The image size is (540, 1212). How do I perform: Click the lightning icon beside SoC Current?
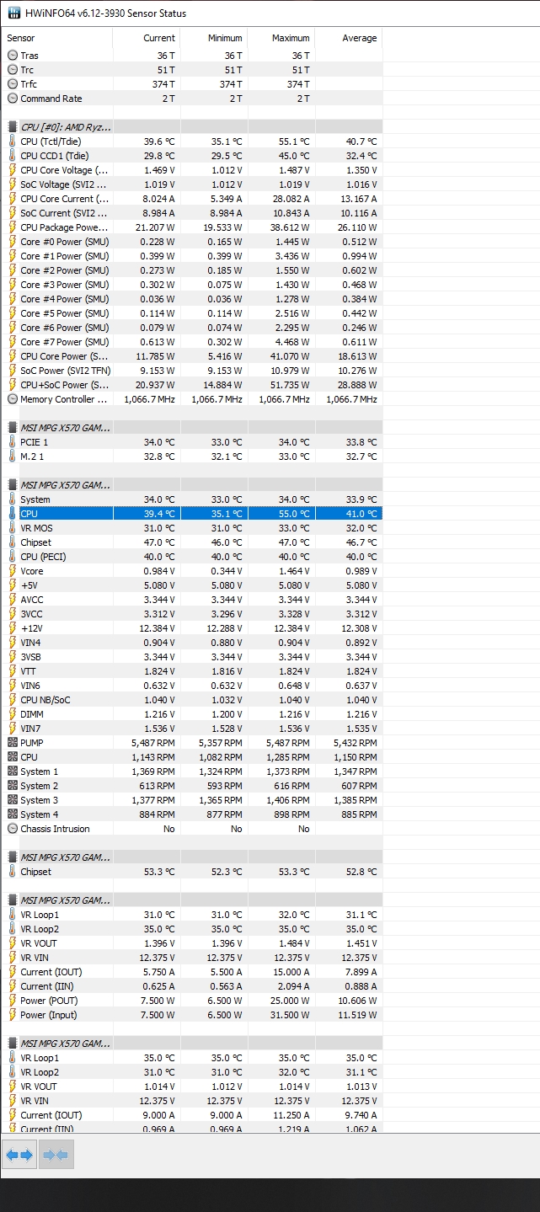click(12, 213)
